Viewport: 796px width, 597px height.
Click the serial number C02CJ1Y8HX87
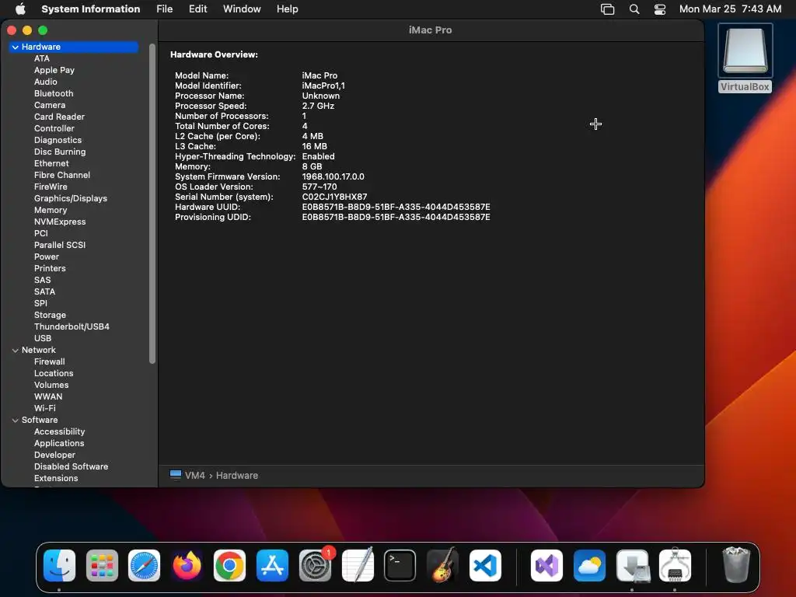334,197
